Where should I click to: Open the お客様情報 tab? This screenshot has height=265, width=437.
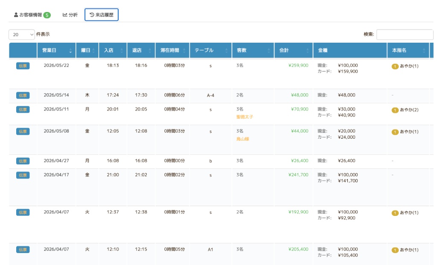(32, 15)
